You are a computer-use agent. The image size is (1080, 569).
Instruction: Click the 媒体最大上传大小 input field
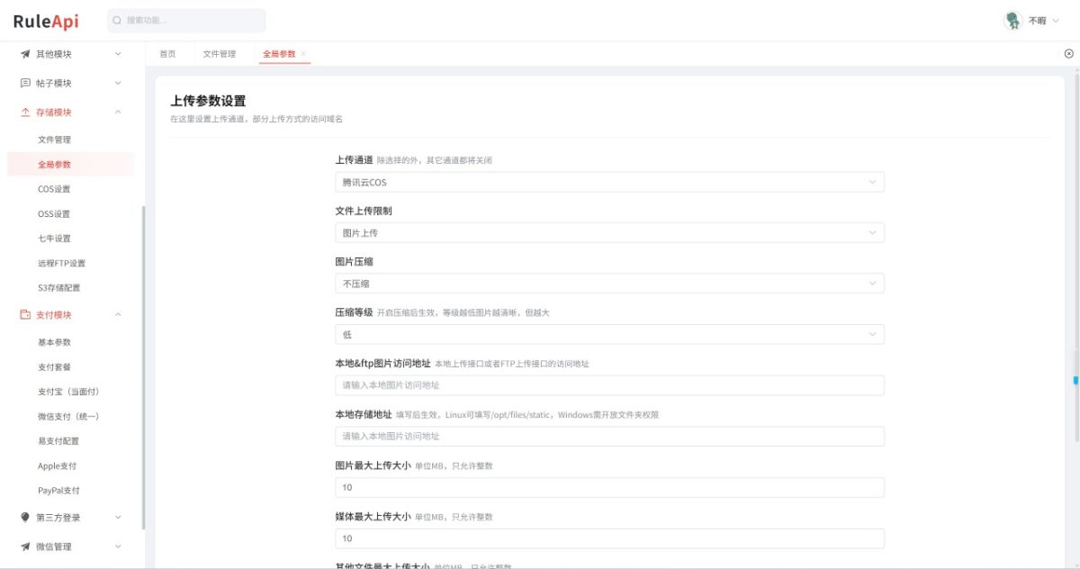(609, 538)
